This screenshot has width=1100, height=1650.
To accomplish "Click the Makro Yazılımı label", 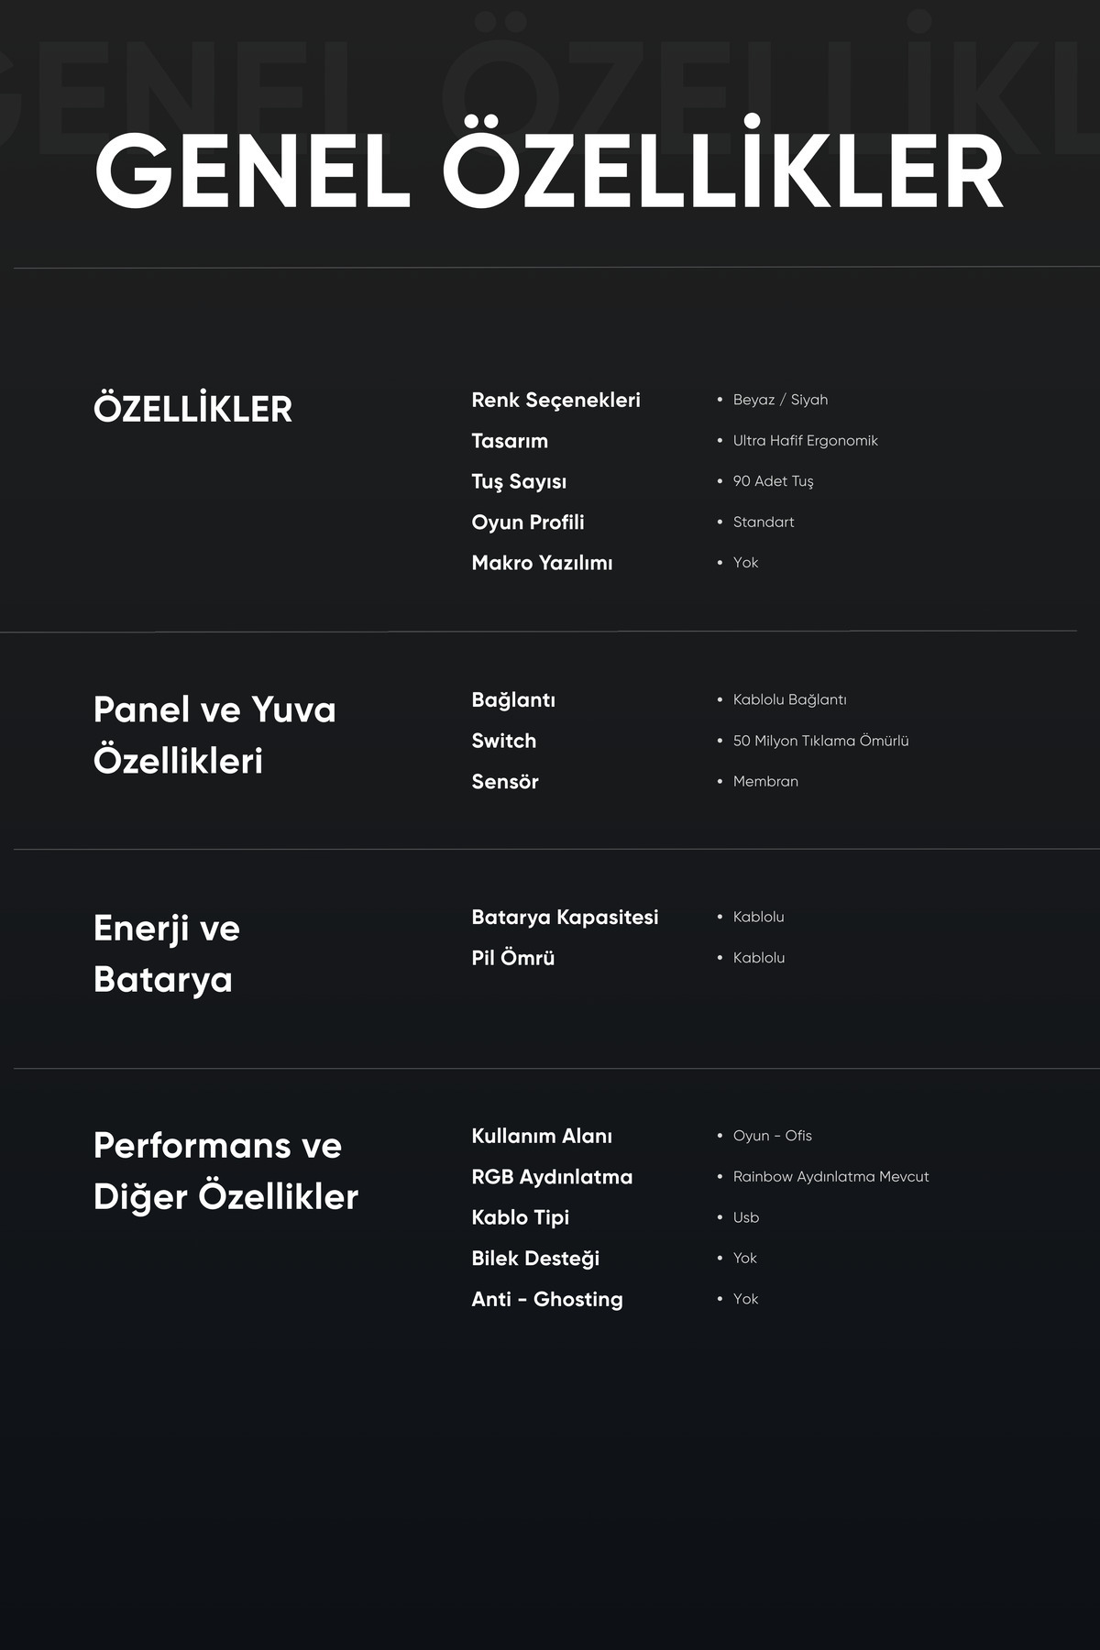I will tap(542, 563).
